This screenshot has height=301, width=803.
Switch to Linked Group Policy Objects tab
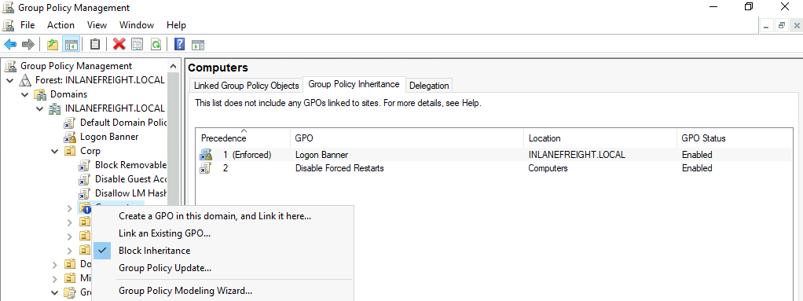(247, 86)
